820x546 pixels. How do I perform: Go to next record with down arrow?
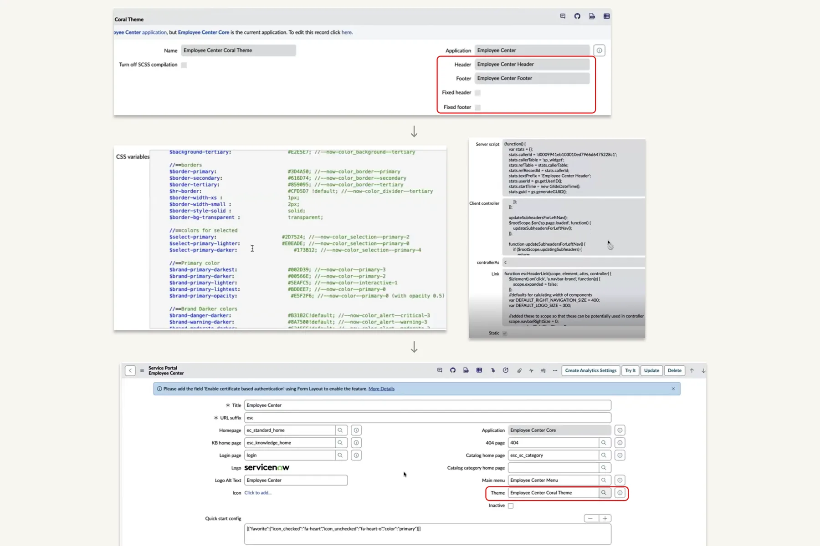tap(703, 370)
